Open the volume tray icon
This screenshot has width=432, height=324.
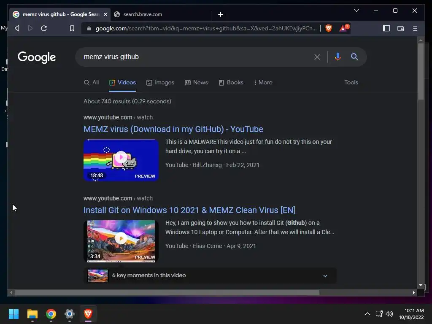[389, 314]
